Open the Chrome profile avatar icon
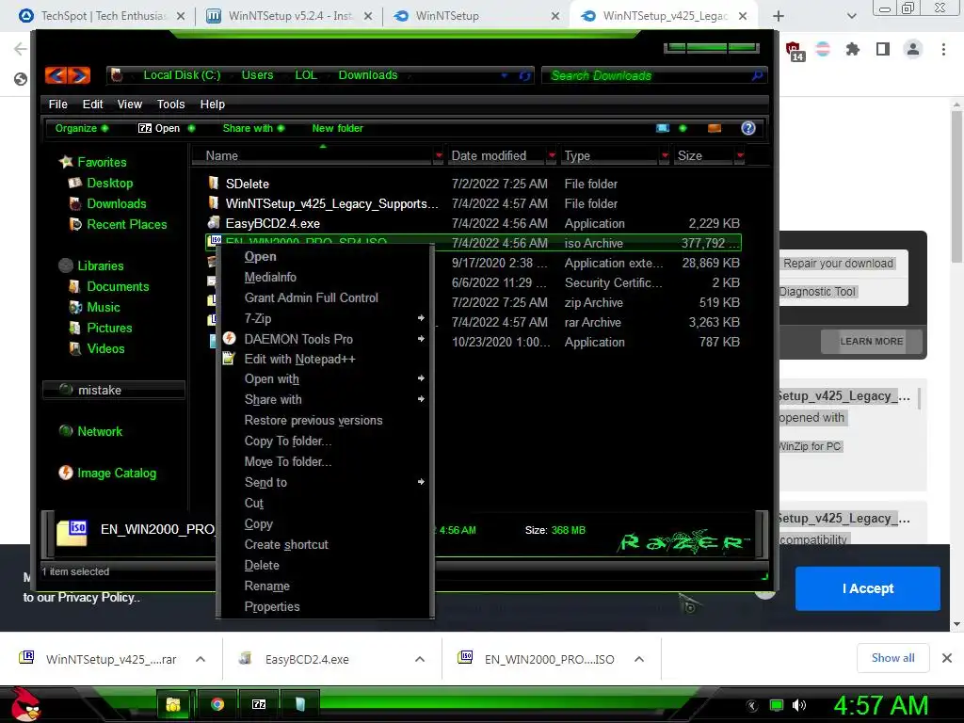This screenshot has height=723, width=964. coord(913,49)
